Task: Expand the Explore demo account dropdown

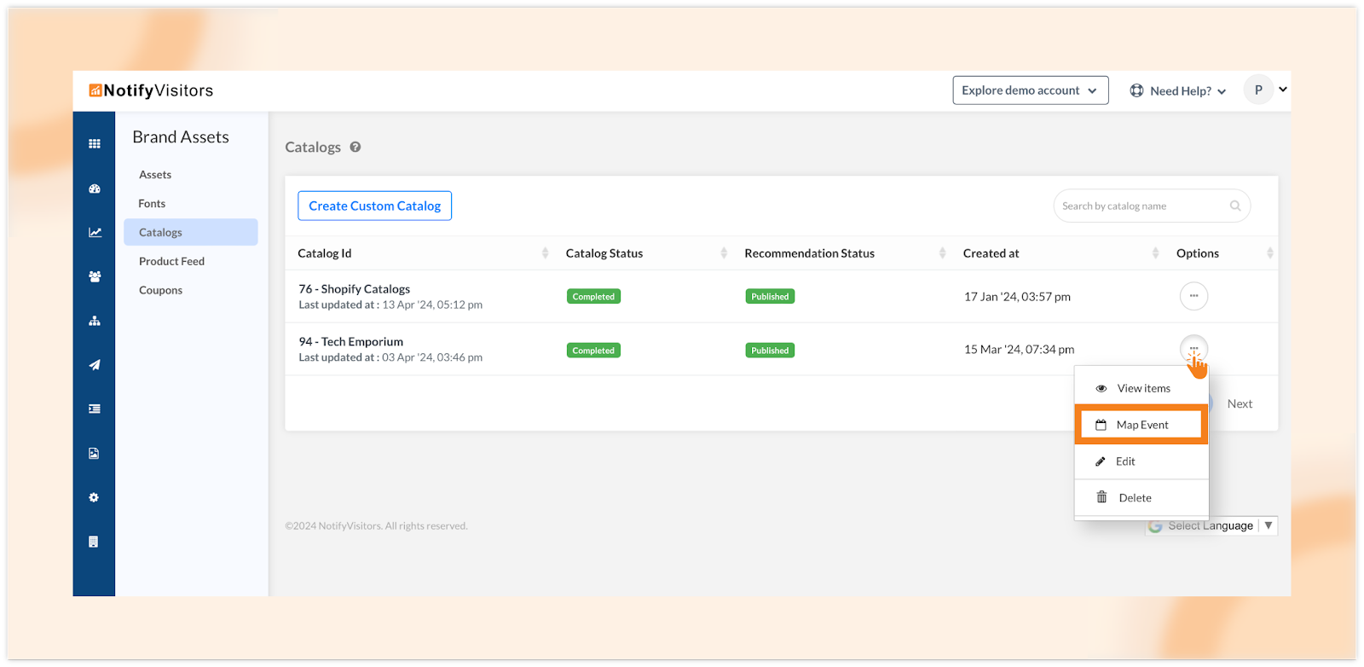Action: pyautogui.click(x=1030, y=90)
